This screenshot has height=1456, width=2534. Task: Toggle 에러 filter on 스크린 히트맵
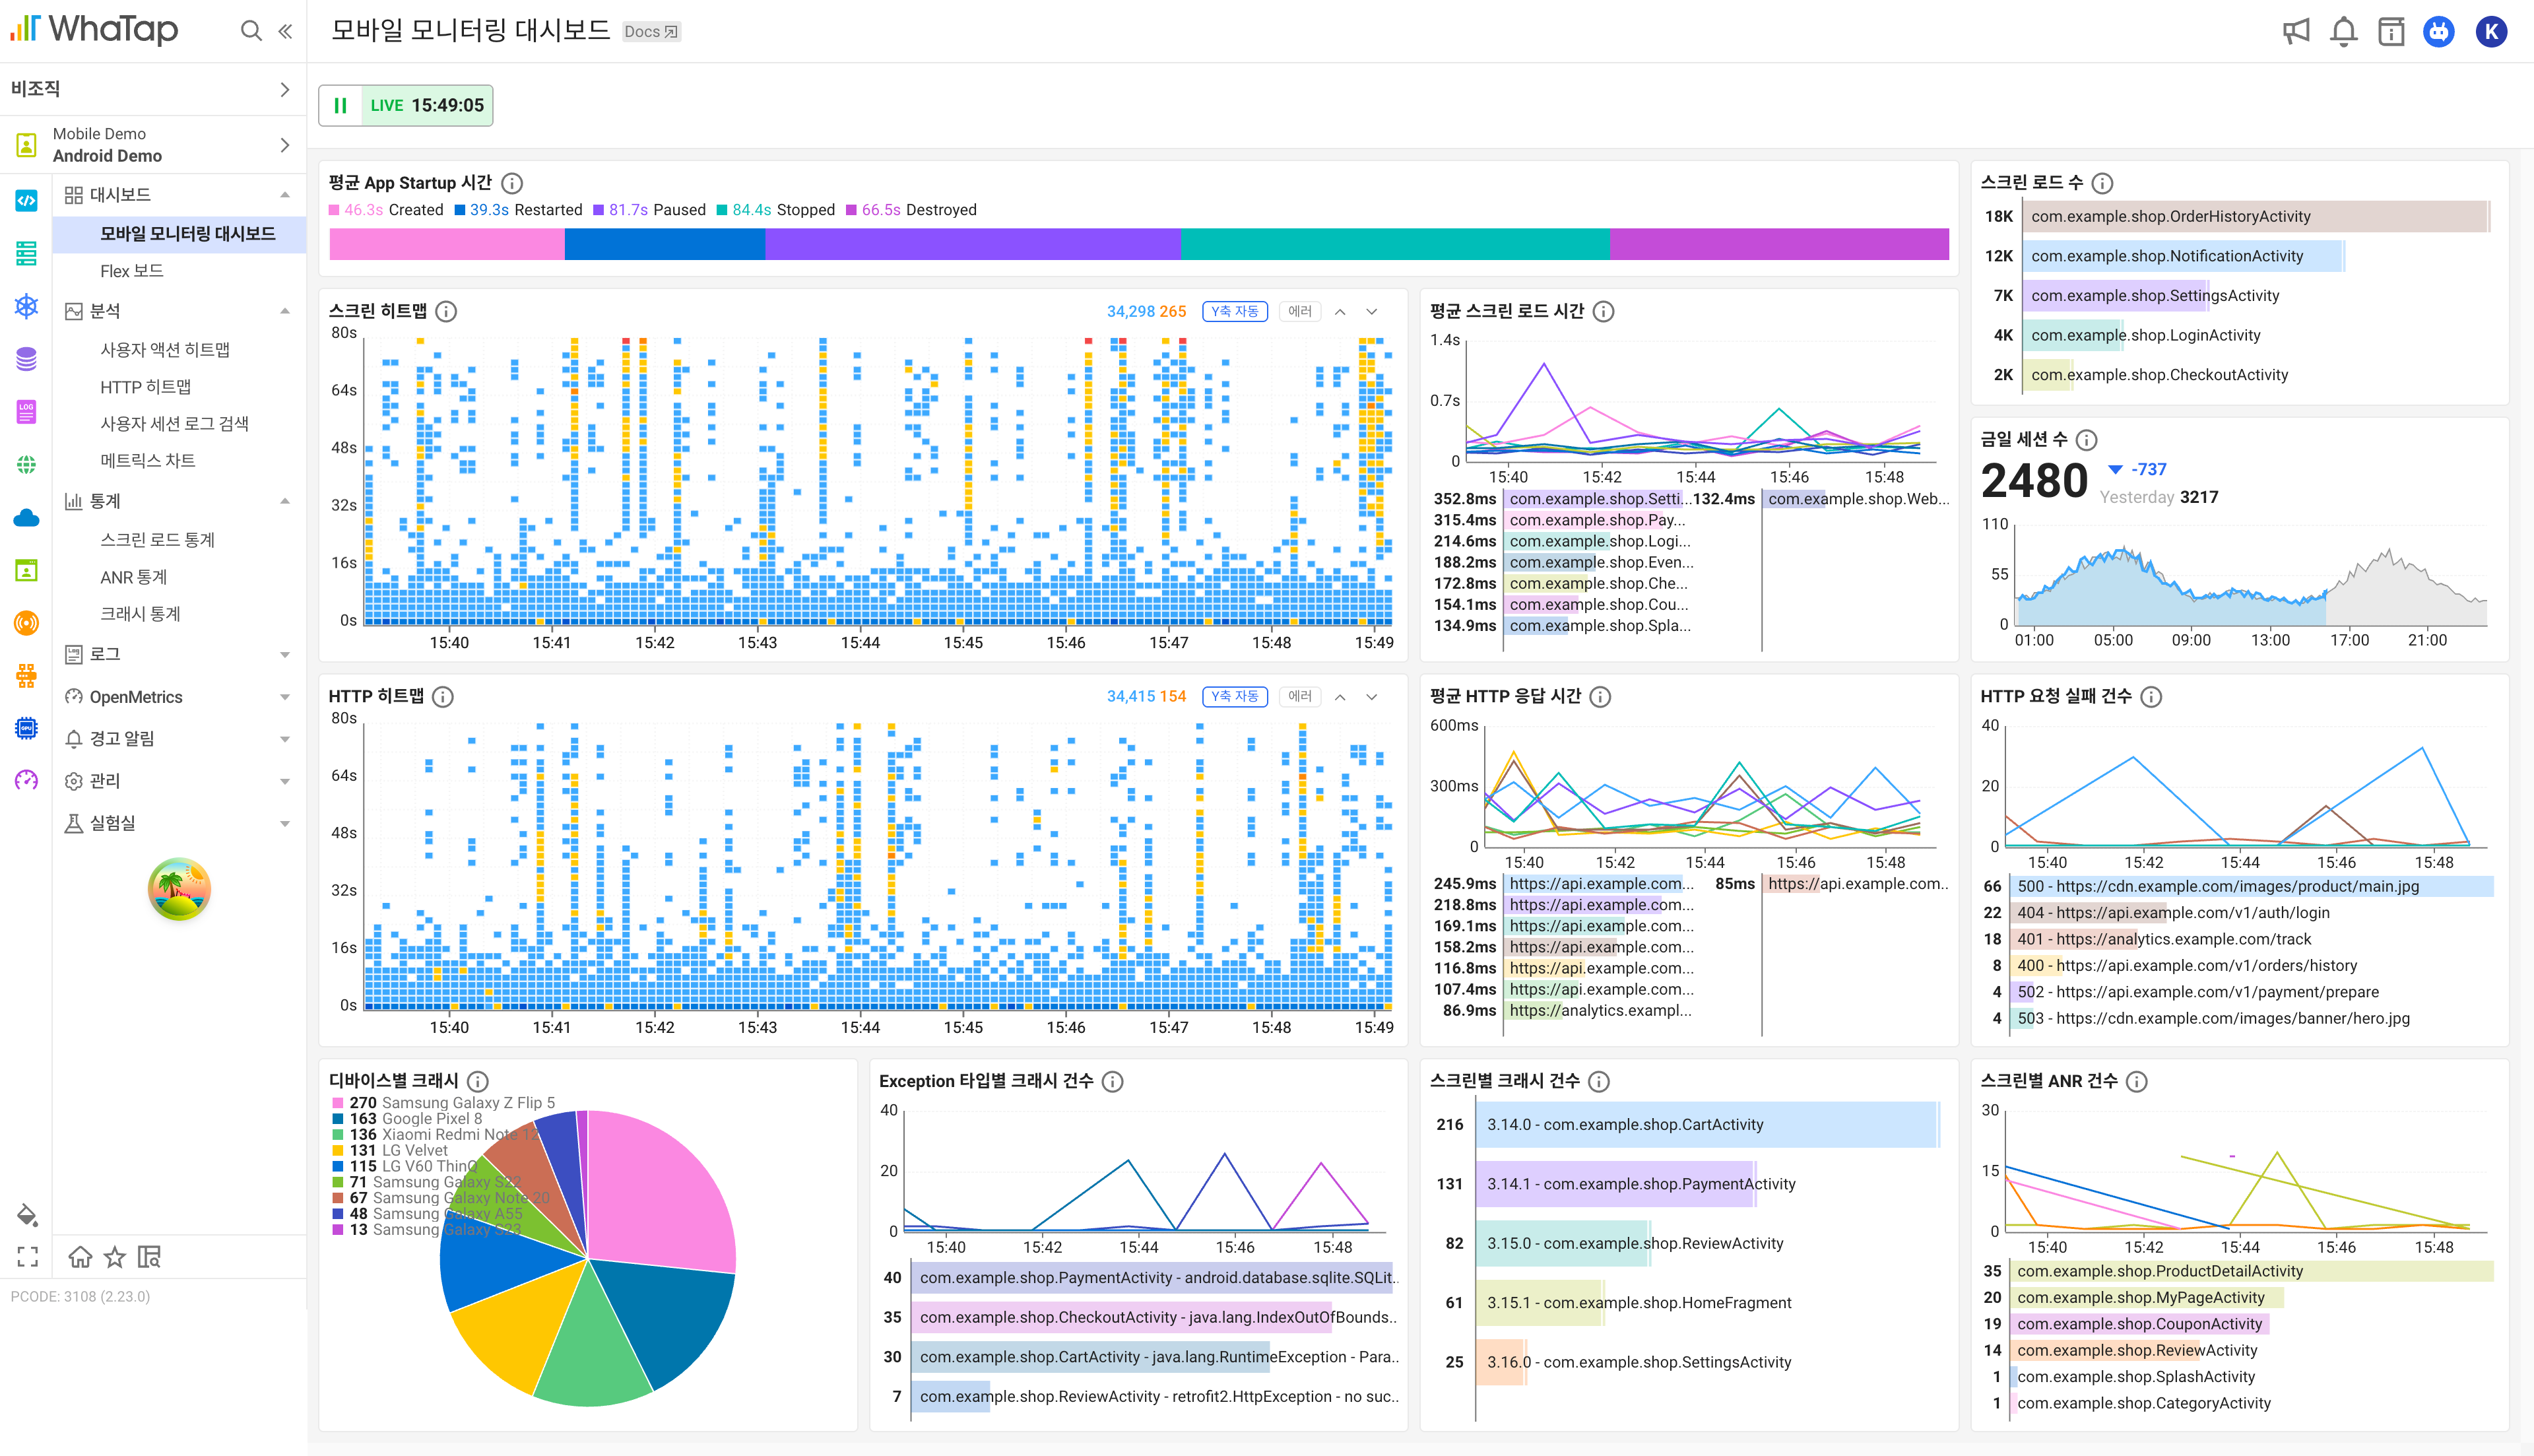click(x=1299, y=312)
